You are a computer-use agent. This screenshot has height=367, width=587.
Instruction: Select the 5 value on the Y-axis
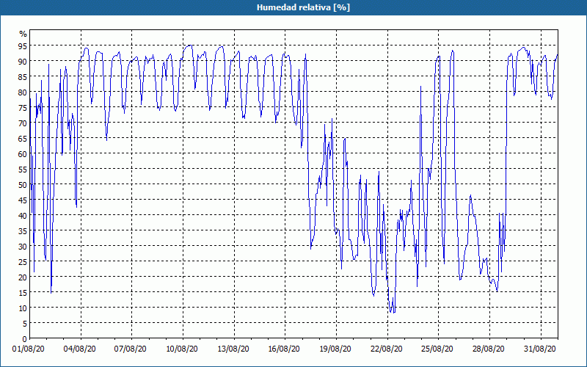pos(25,324)
